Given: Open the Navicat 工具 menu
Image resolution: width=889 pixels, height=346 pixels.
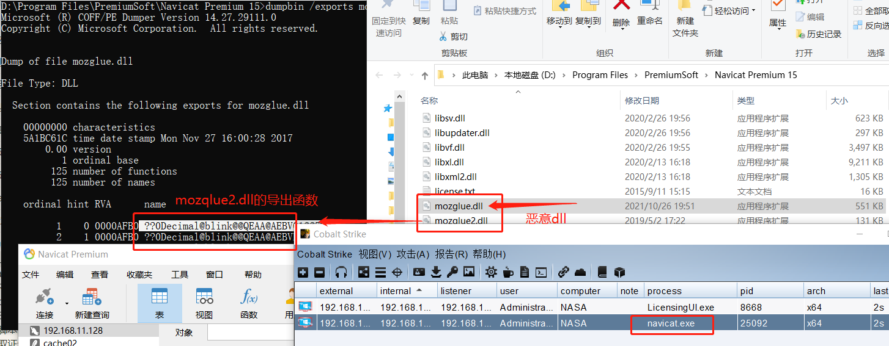Looking at the screenshot, I should [x=180, y=275].
